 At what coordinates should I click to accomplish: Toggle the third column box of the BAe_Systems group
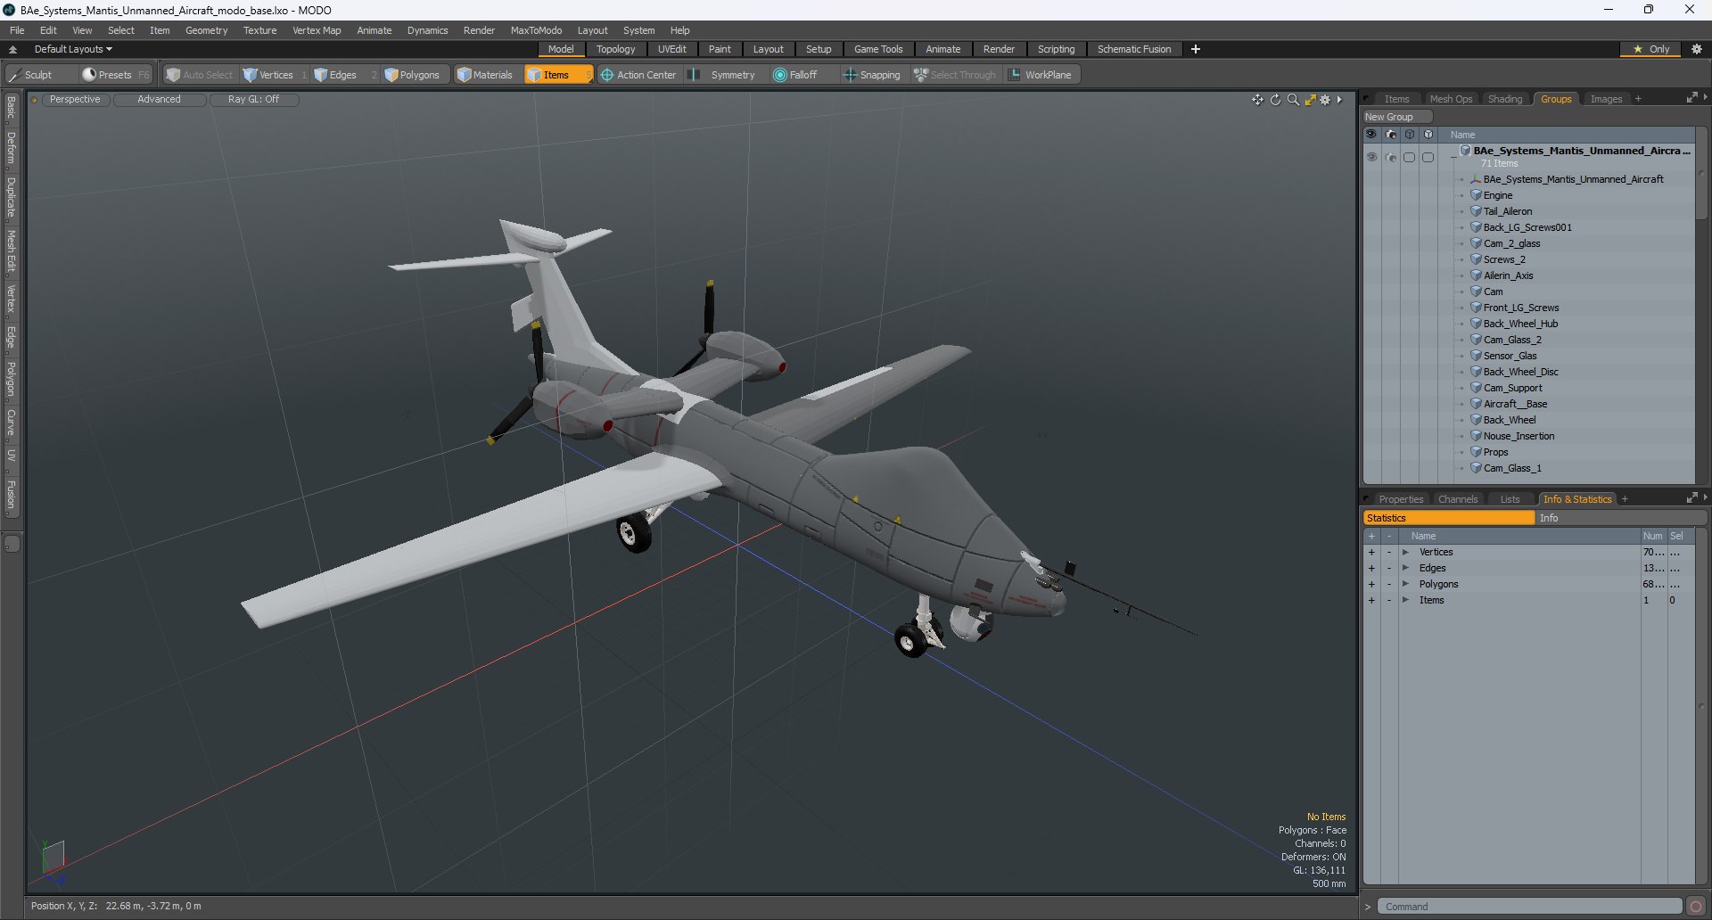tap(1409, 157)
